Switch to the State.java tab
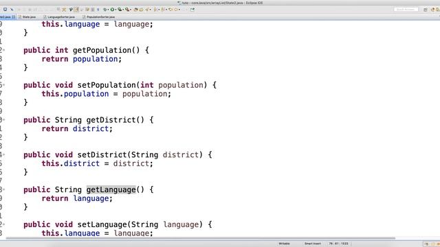This screenshot has height=247, width=440. (x=27, y=16)
